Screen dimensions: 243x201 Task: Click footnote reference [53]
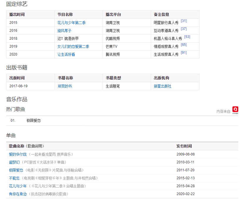pos(187,37)
